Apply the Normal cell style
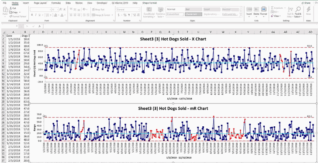Image resolution: width=318 pixels, height=163 pixels. 175,9
